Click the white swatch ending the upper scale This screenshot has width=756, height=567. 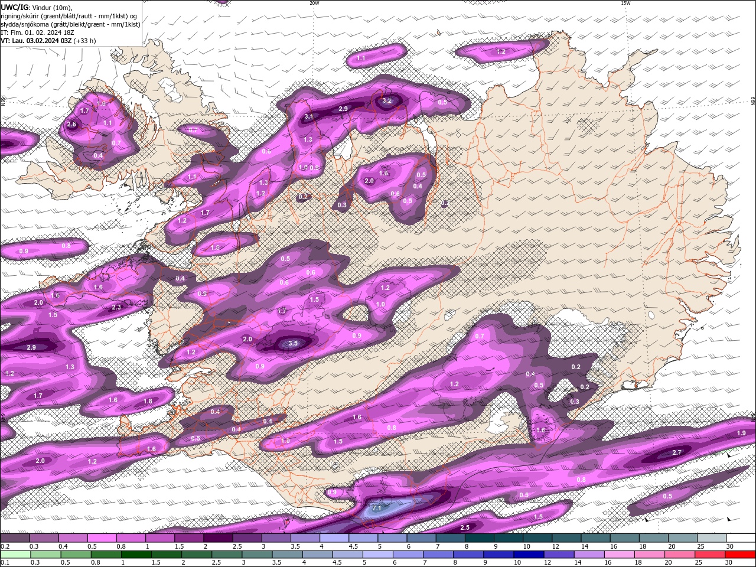[x=741, y=538]
